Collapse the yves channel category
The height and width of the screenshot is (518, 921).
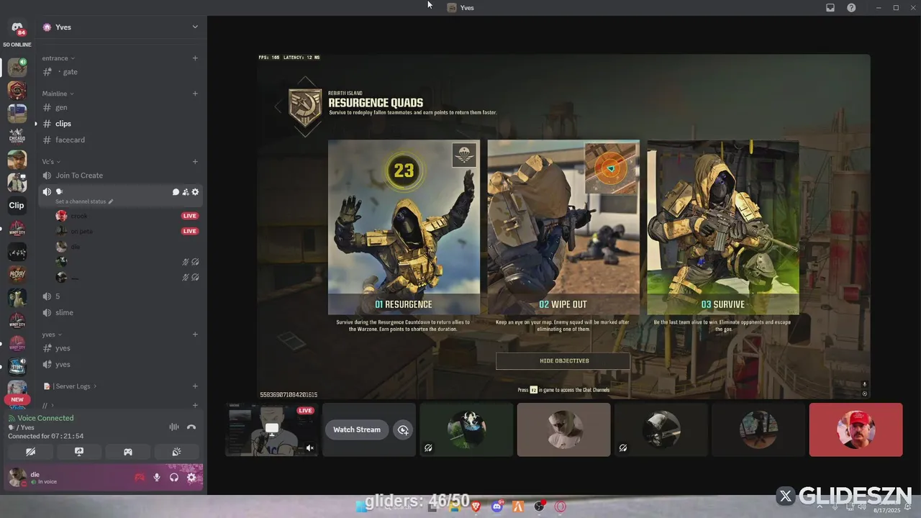coord(53,335)
